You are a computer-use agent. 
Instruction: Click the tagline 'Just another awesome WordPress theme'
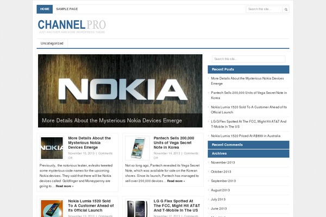coord(72,32)
